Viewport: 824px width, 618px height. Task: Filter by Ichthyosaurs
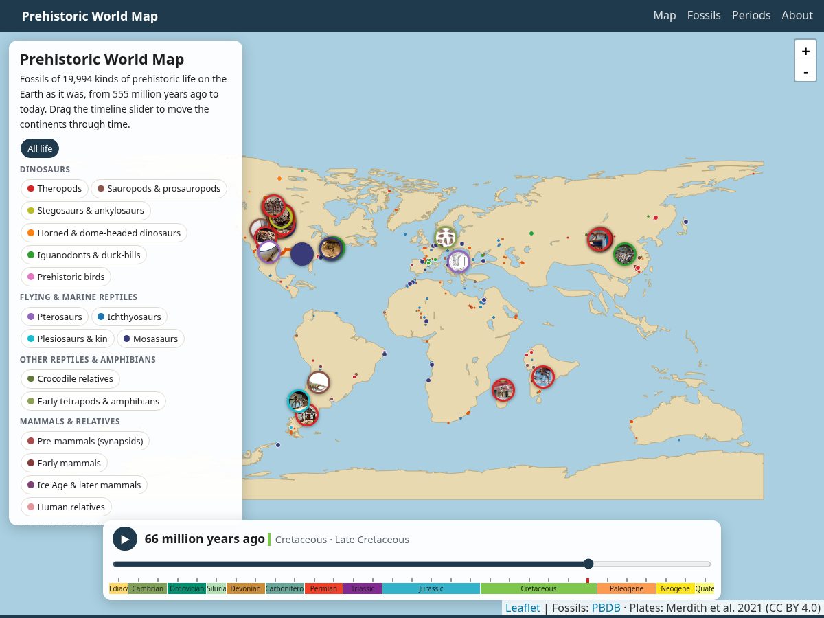[x=129, y=317]
